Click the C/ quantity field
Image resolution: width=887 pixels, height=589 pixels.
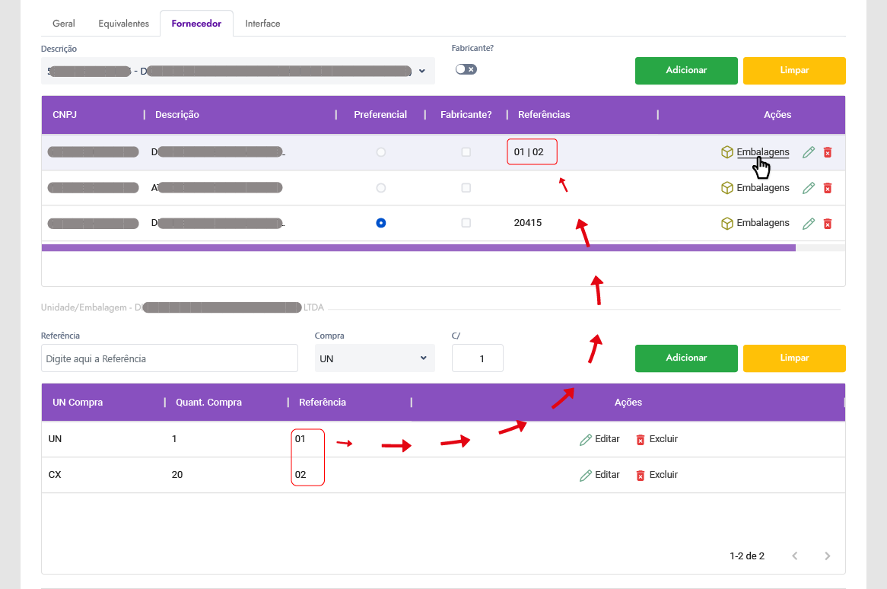tap(478, 358)
